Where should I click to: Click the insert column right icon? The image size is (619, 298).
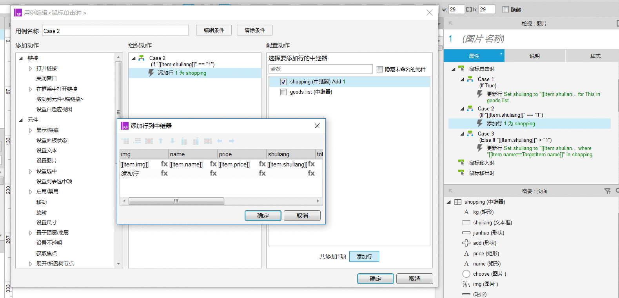196,141
